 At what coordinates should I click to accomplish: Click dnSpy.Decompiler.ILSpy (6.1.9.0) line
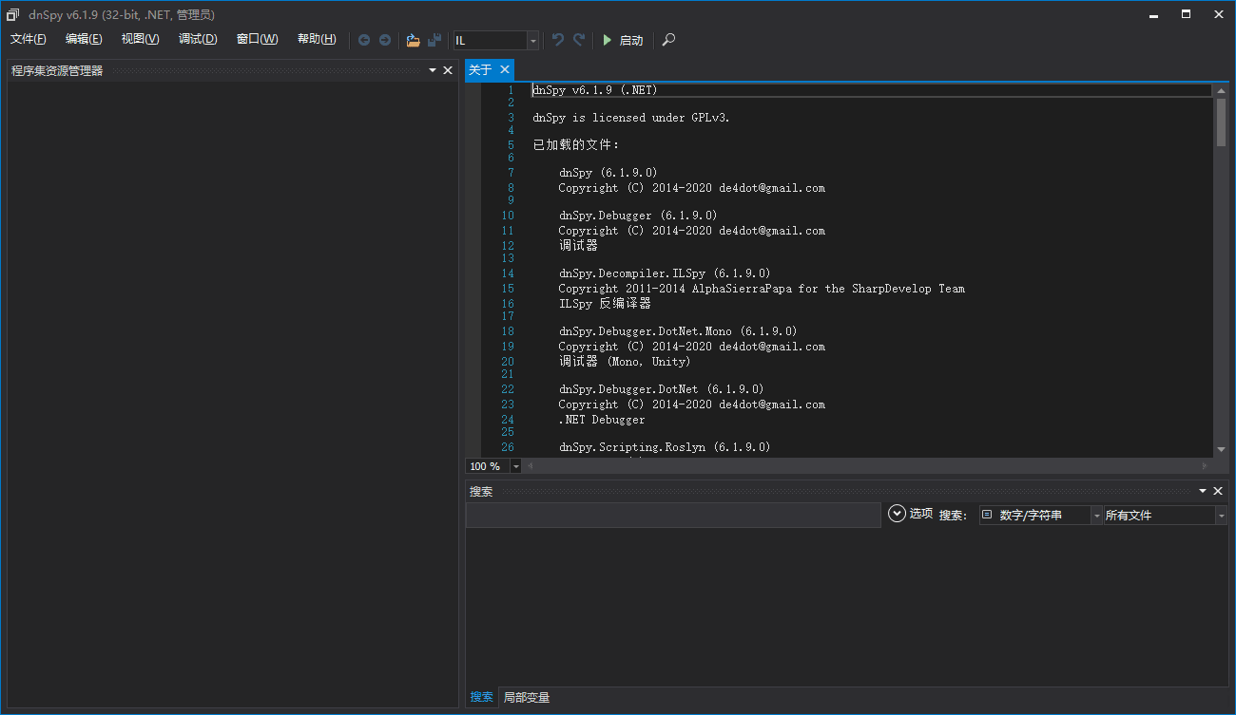coord(665,273)
